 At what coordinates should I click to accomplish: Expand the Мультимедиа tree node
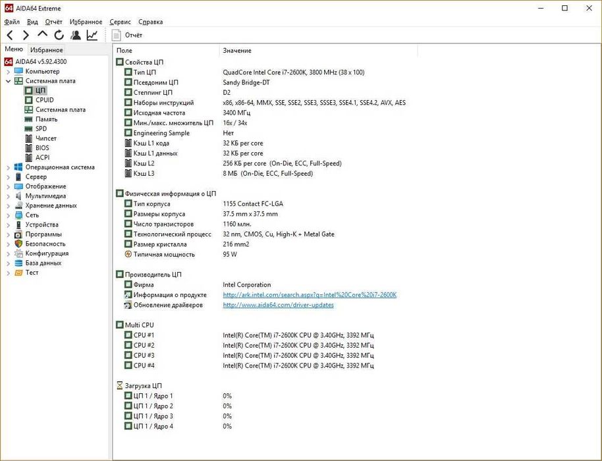8,196
